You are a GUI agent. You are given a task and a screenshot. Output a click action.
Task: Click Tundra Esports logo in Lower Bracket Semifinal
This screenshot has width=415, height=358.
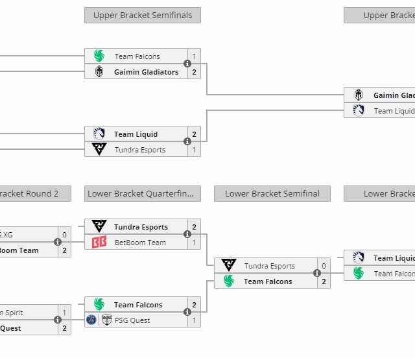coord(229,266)
